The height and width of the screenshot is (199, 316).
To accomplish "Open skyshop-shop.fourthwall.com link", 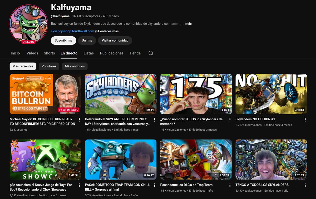I will (x=73, y=31).
